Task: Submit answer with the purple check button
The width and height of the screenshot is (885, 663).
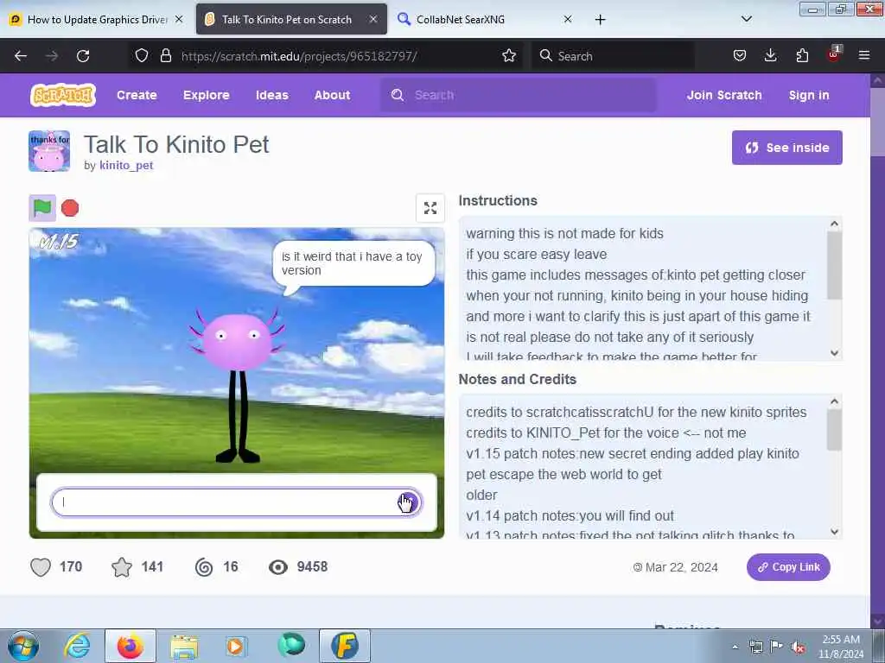Action: point(408,502)
